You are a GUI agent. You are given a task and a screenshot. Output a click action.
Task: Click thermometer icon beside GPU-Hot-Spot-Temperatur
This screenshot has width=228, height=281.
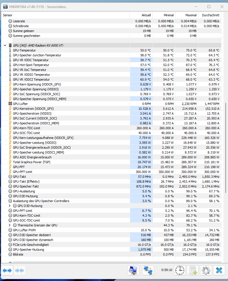coord(10,65)
